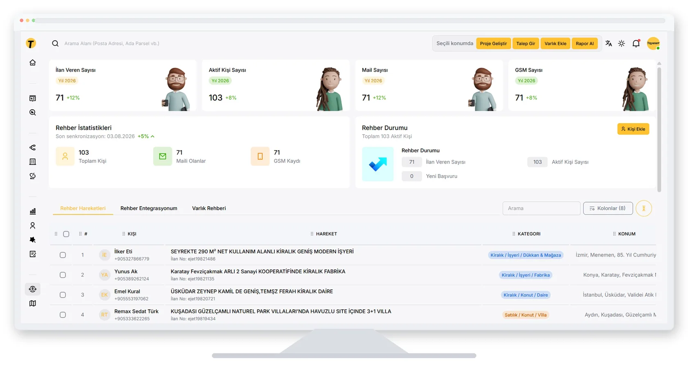Viewport: 688px width, 374px height.
Task: Tick the checkbox next to Yunus Ak
Action: (x=63, y=275)
